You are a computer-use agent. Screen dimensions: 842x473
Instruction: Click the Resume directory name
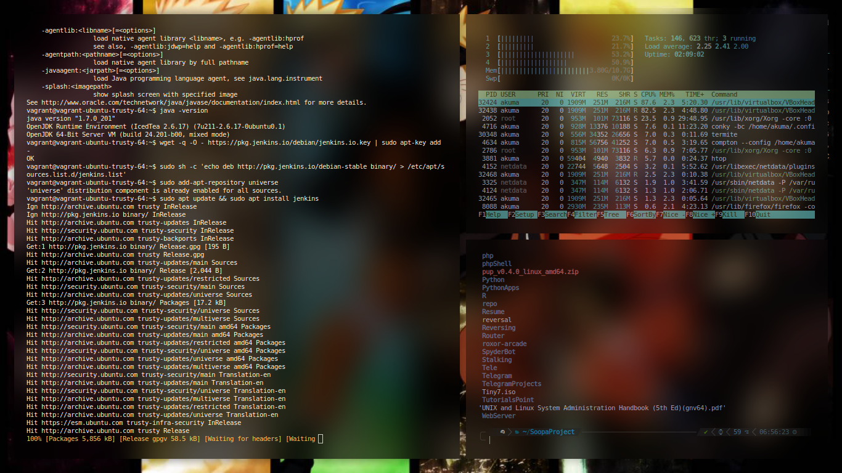(493, 312)
